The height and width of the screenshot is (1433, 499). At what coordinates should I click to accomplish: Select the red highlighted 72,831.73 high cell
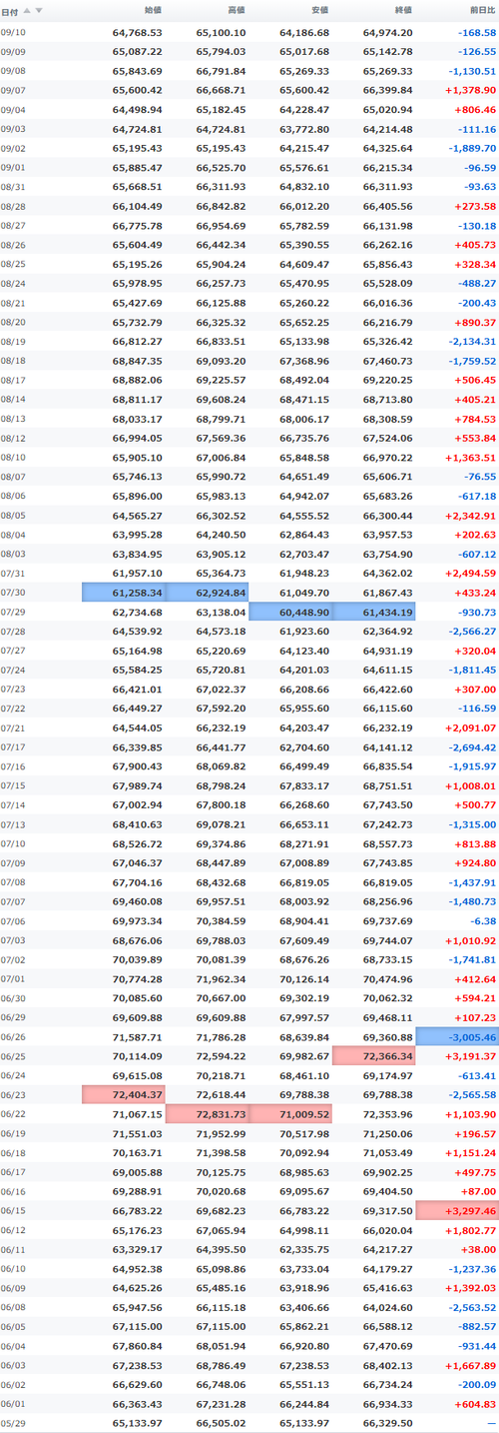(x=207, y=1113)
